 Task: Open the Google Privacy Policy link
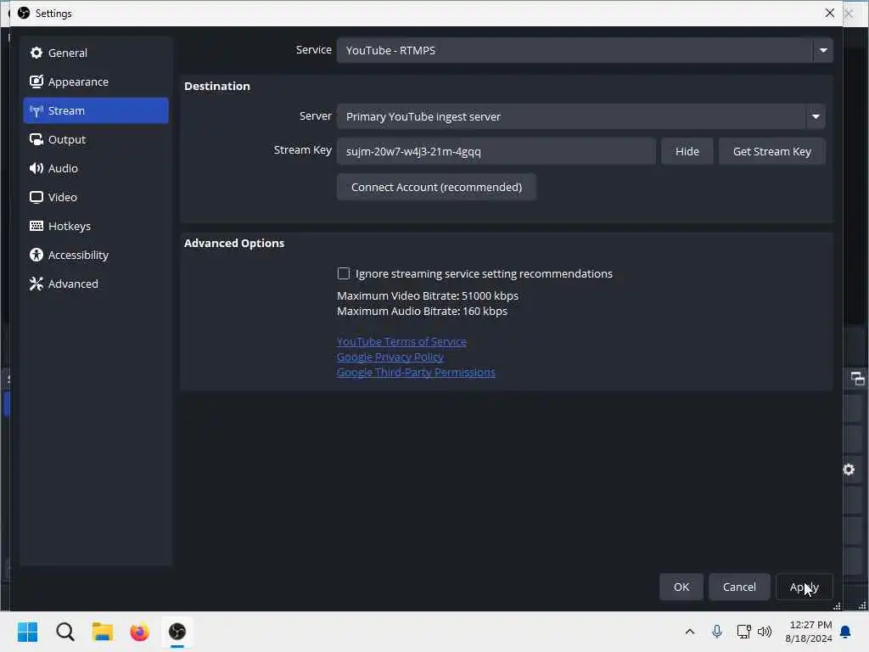[x=390, y=357]
